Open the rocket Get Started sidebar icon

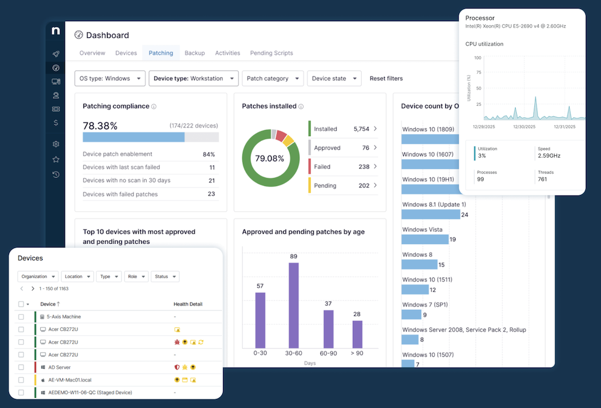coord(56,54)
